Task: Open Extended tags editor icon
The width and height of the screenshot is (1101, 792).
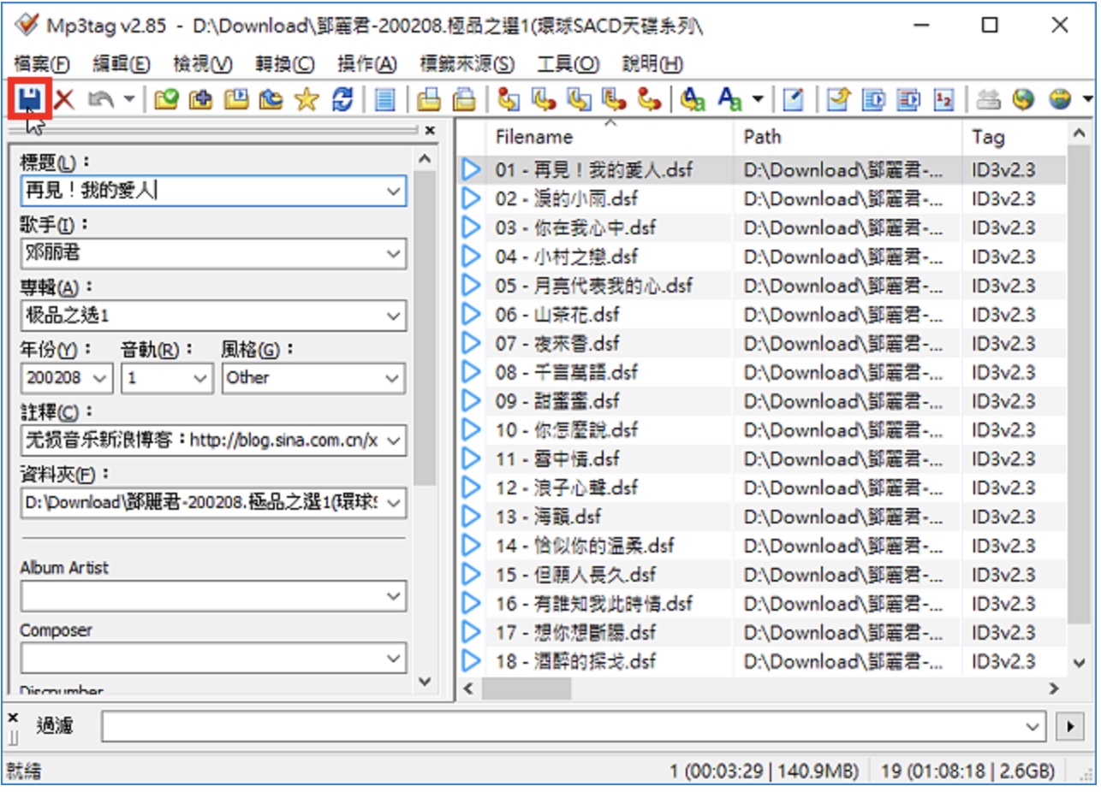Action: point(794,99)
